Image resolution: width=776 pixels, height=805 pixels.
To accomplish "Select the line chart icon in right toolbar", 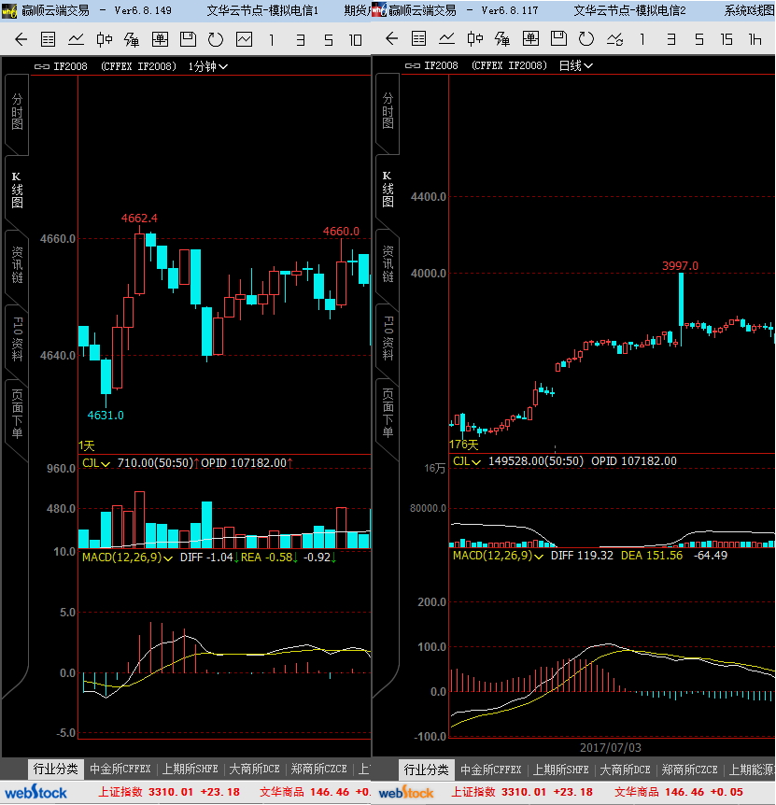I will coord(447,40).
